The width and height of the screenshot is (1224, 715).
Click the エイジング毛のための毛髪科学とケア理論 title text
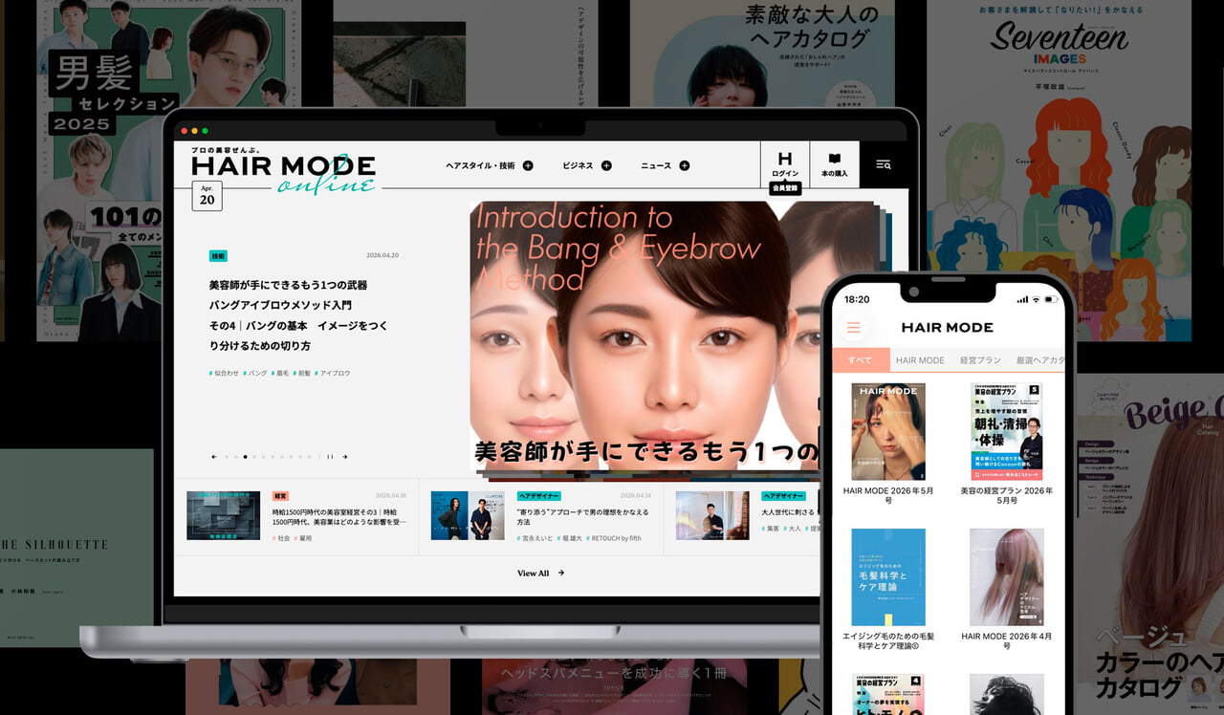888,640
